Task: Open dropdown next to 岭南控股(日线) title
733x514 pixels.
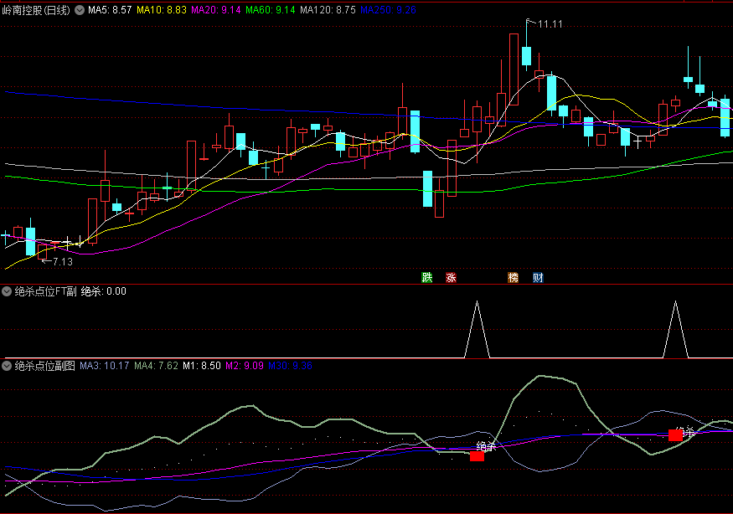Action: pyautogui.click(x=80, y=10)
